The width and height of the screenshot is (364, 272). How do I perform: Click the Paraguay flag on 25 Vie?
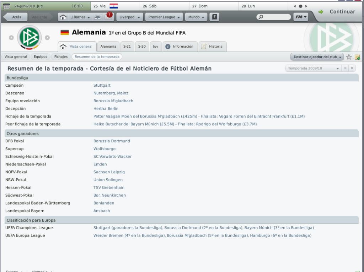coord(114,6)
